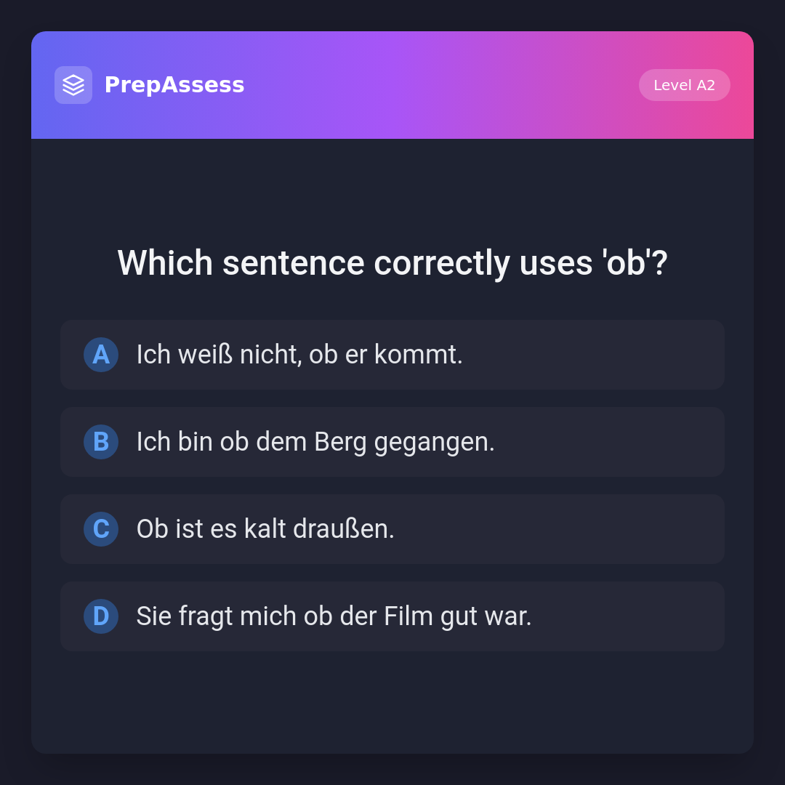
Task: Click the Level A2 badge
Action: 684,85
